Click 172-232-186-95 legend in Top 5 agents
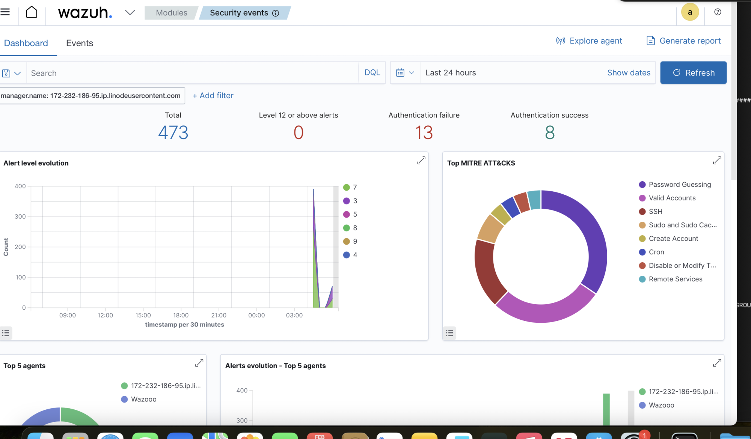 pos(161,386)
